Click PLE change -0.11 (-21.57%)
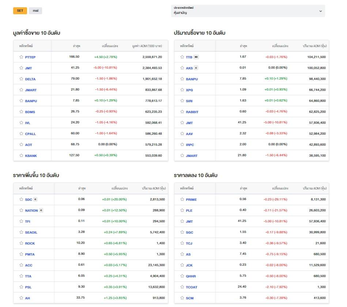 [x=275, y=210]
